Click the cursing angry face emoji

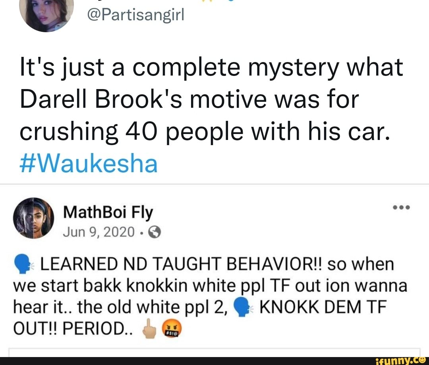click(x=172, y=328)
